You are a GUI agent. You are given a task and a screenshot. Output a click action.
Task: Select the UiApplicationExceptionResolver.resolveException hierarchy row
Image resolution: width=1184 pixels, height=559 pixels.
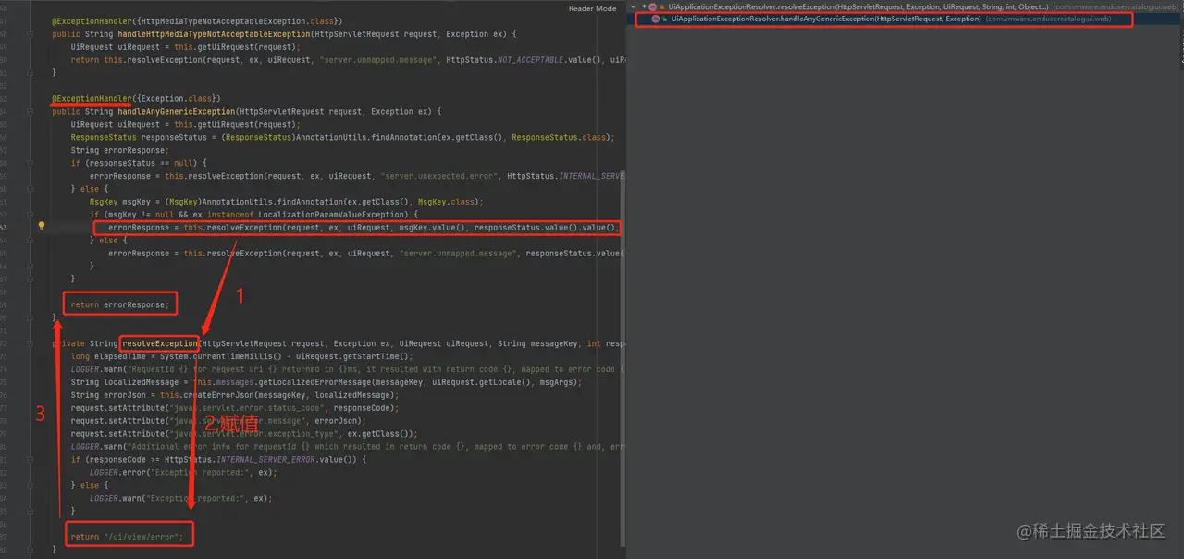pos(905,6)
